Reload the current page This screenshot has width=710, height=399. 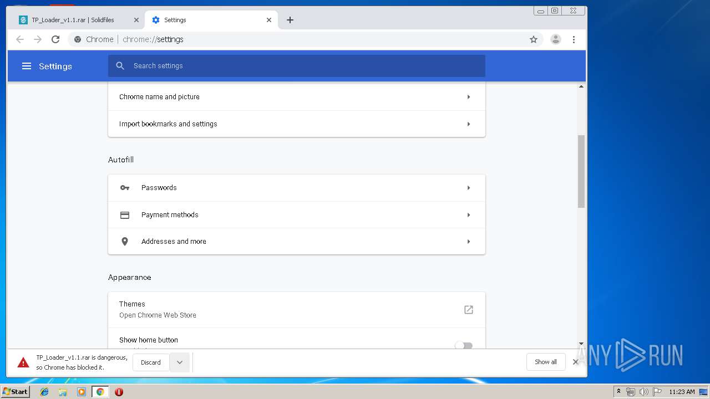55,39
